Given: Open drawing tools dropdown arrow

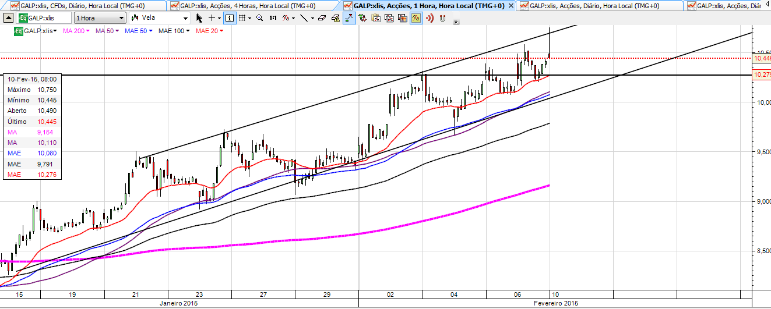Looking at the screenshot, I should point(312,18).
